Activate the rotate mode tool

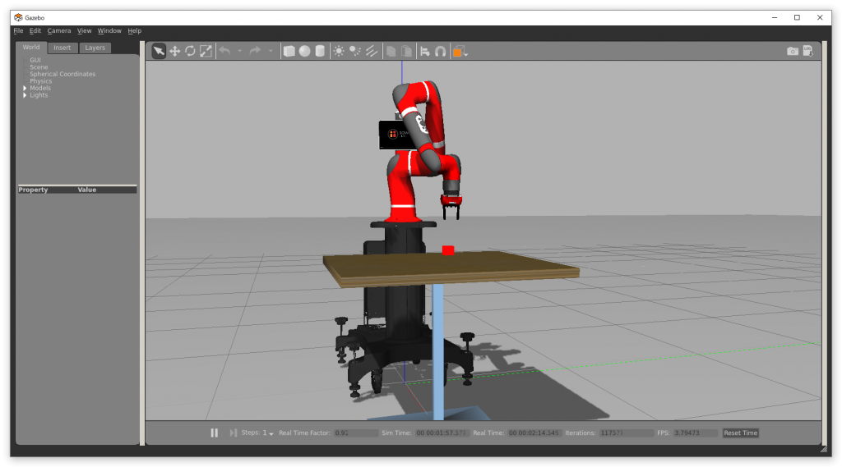point(190,51)
